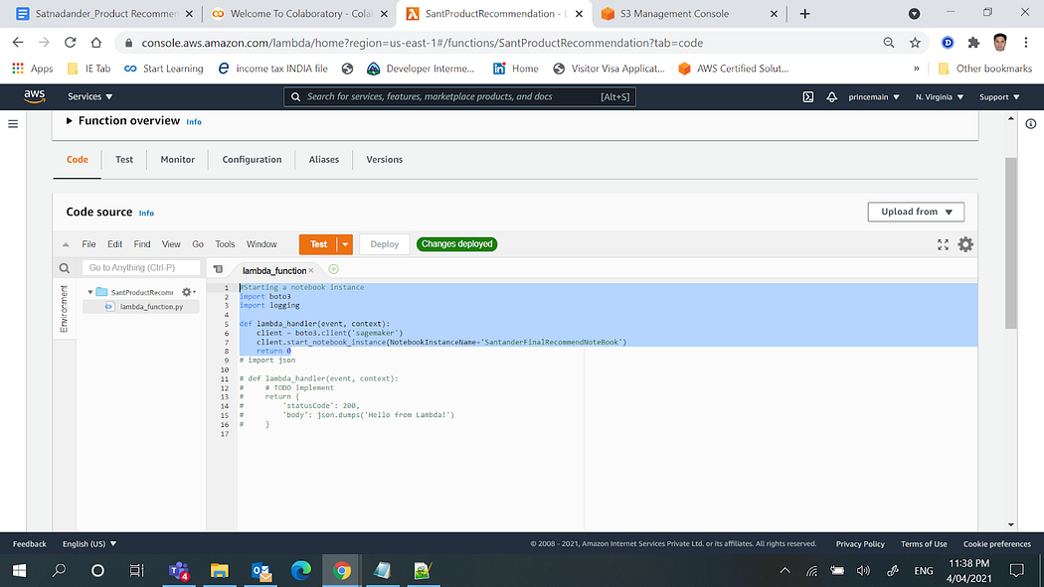Switch to the Configuration tab
This screenshot has height=587, width=1044.
click(x=252, y=160)
